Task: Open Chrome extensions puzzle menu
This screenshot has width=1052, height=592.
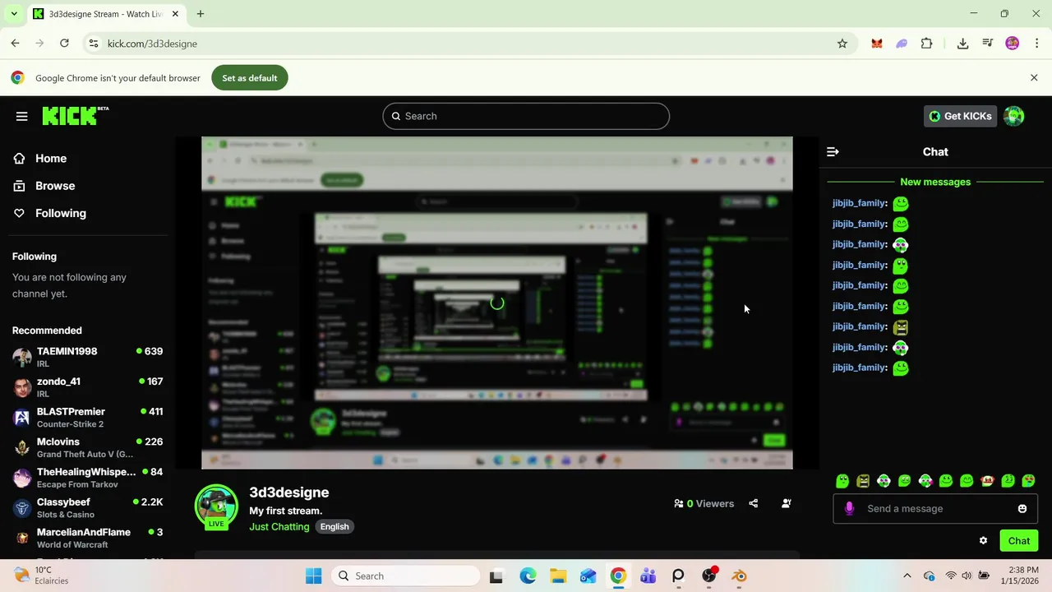Action: pyautogui.click(x=927, y=44)
